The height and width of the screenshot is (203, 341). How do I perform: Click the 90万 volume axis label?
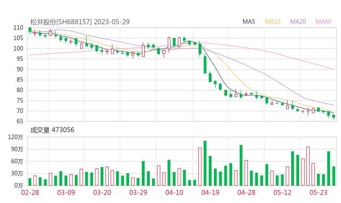pyautogui.click(x=17, y=149)
